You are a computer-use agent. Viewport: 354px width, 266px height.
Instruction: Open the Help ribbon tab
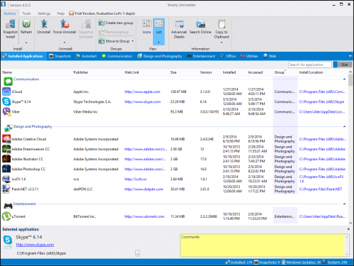coord(61,13)
